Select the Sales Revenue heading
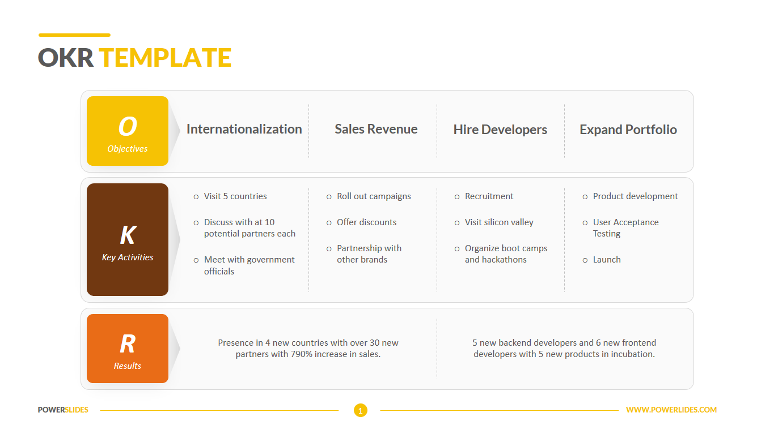Screen dimensions: 774x434 376,129
